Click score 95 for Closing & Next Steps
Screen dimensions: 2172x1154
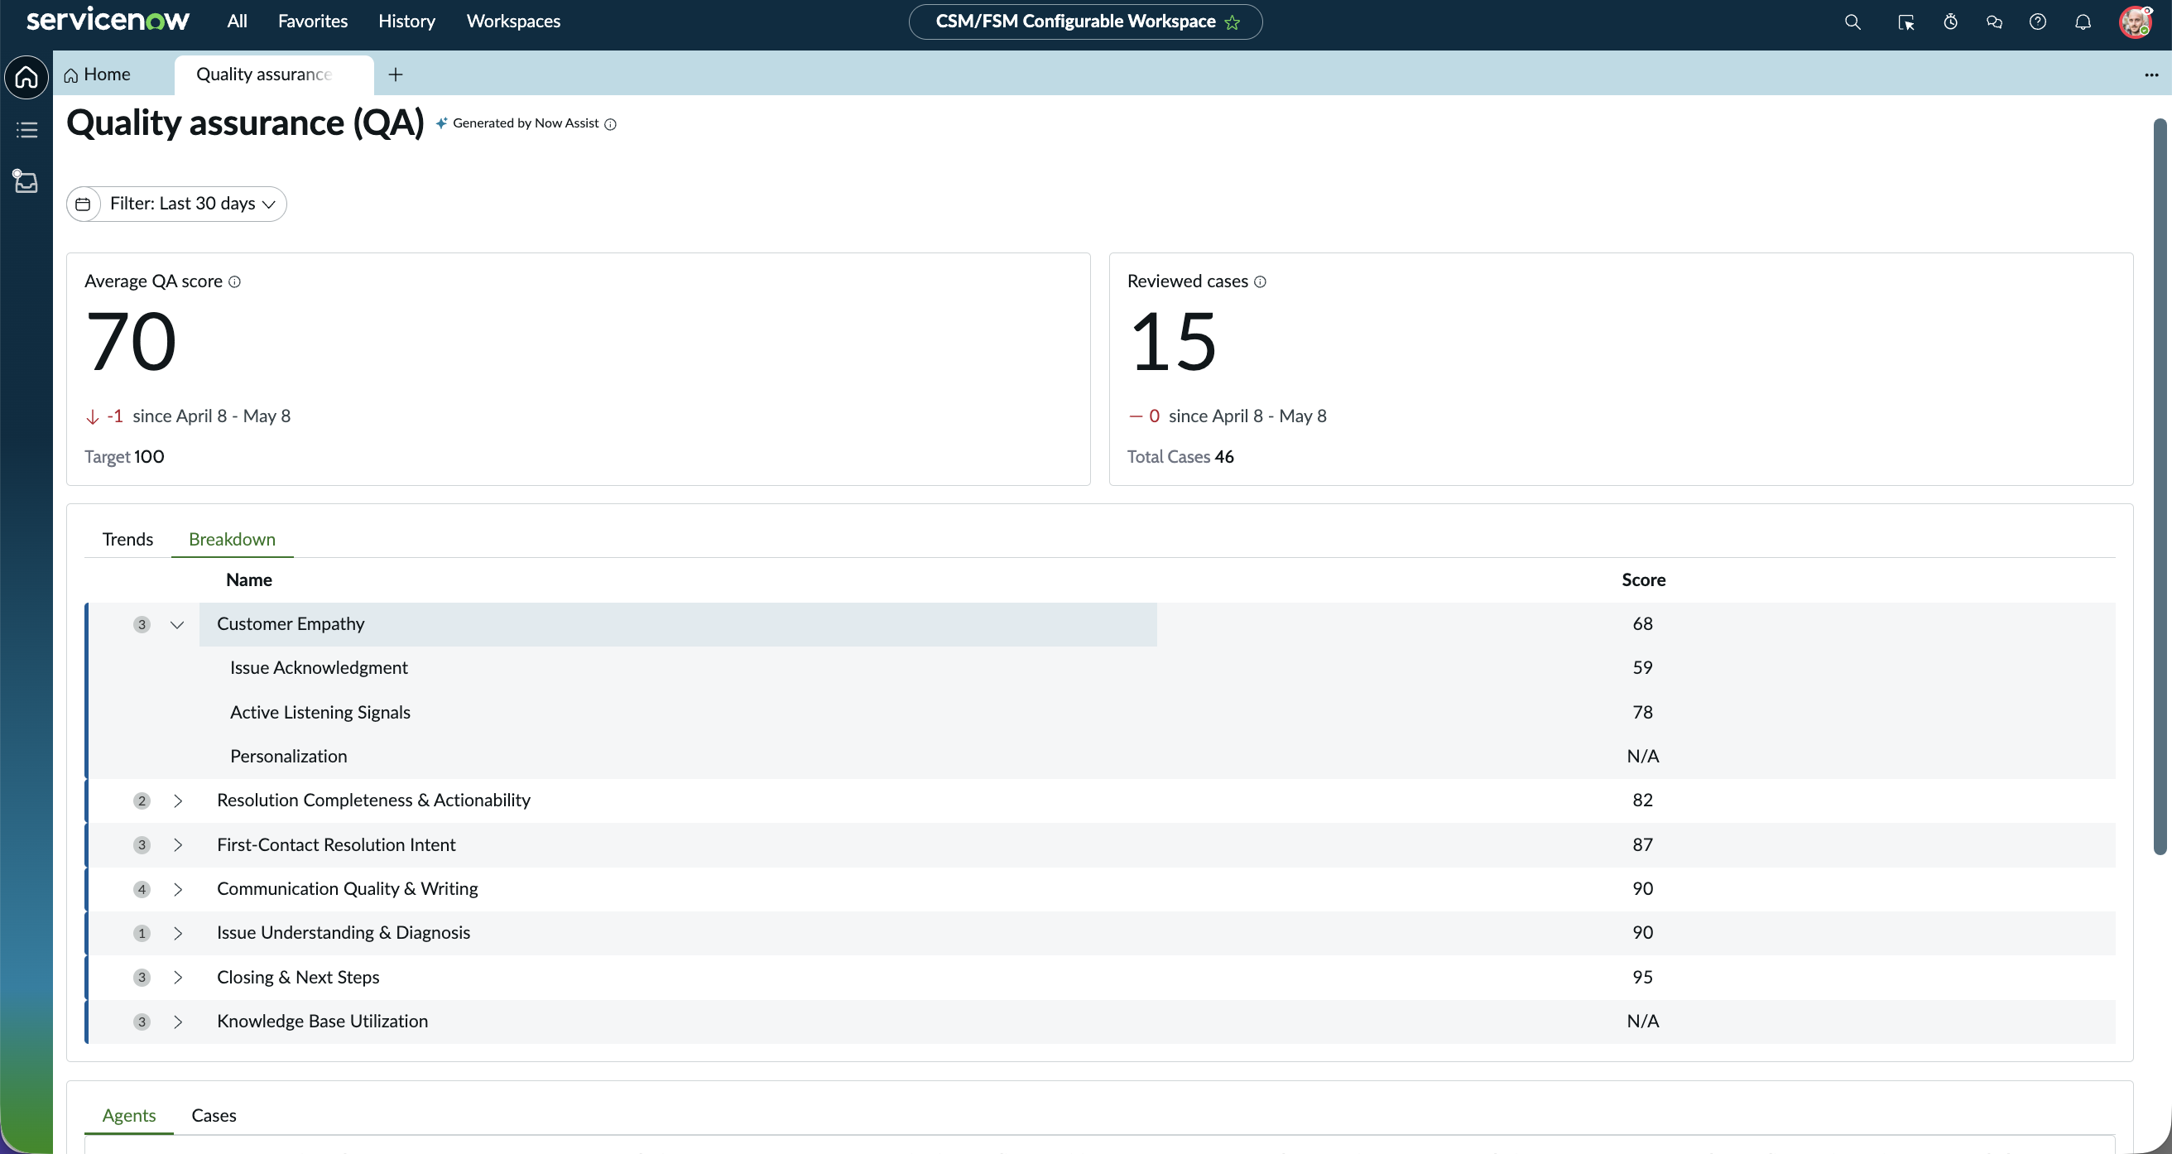click(x=1642, y=978)
